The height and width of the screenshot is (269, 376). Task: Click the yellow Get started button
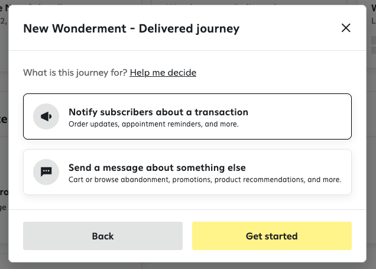tap(272, 236)
